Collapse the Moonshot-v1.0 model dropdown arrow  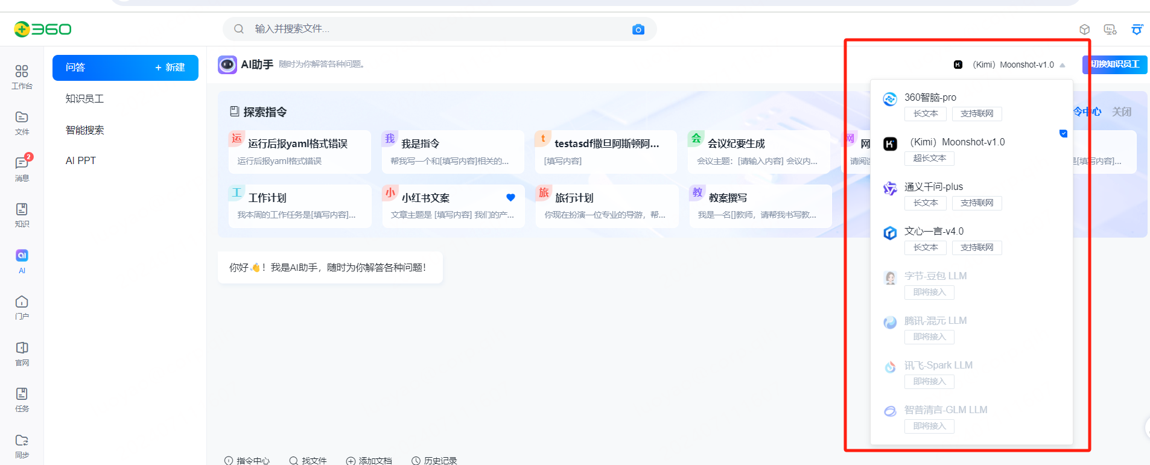[x=1063, y=65]
